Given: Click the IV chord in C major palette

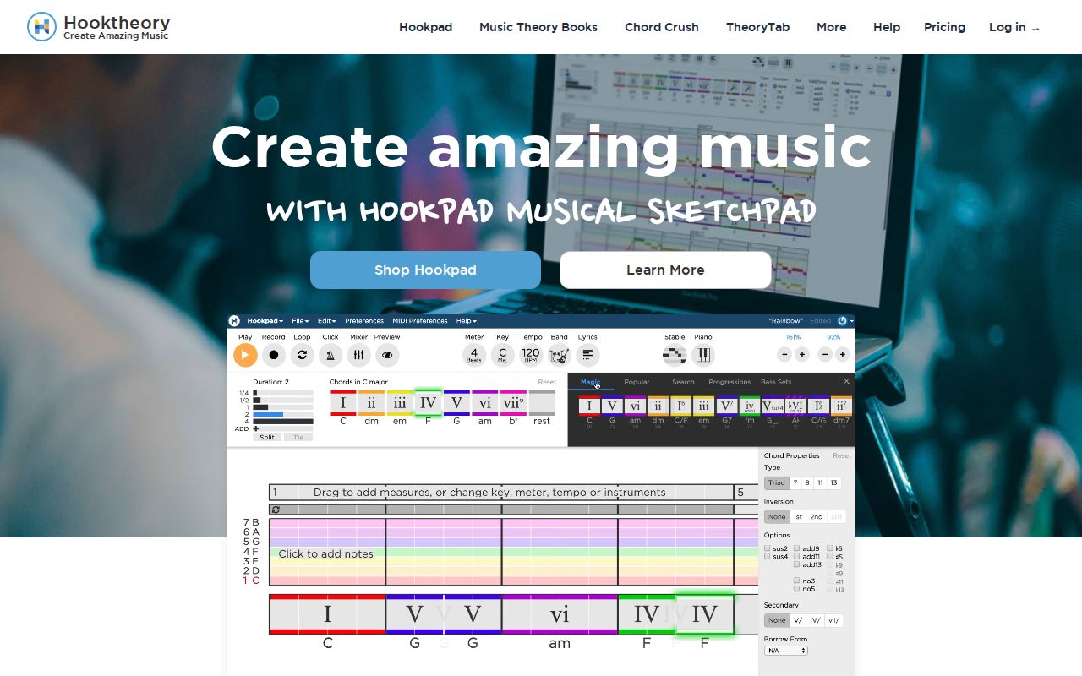Looking at the screenshot, I should (428, 403).
